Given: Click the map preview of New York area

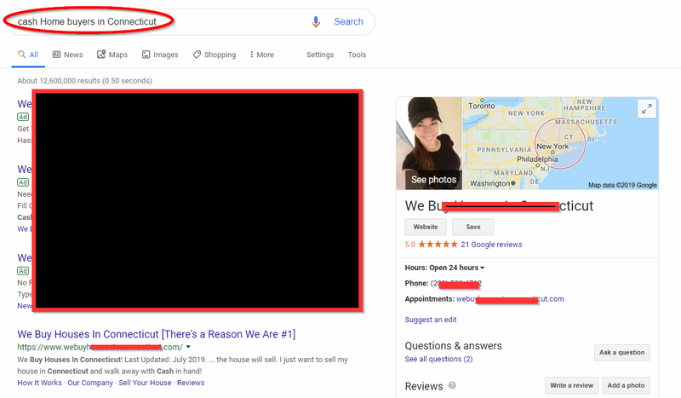Looking at the screenshot, I should pyautogui.click(x=560, y=143).
